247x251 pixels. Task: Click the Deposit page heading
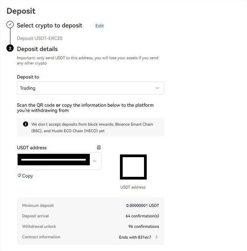[21, 11]
